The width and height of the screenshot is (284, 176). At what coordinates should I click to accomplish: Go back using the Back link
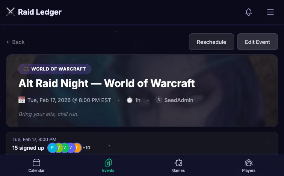[x=15, y=42]
